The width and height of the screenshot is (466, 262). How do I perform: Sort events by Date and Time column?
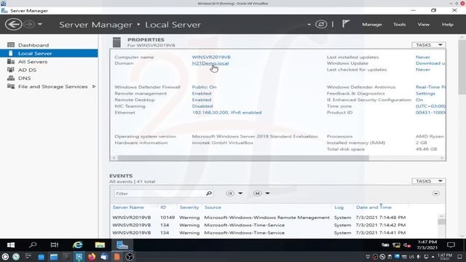(x=374, y=207)
